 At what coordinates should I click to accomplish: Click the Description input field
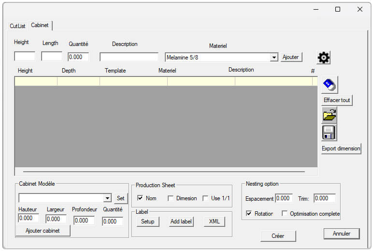click(129, 57)
